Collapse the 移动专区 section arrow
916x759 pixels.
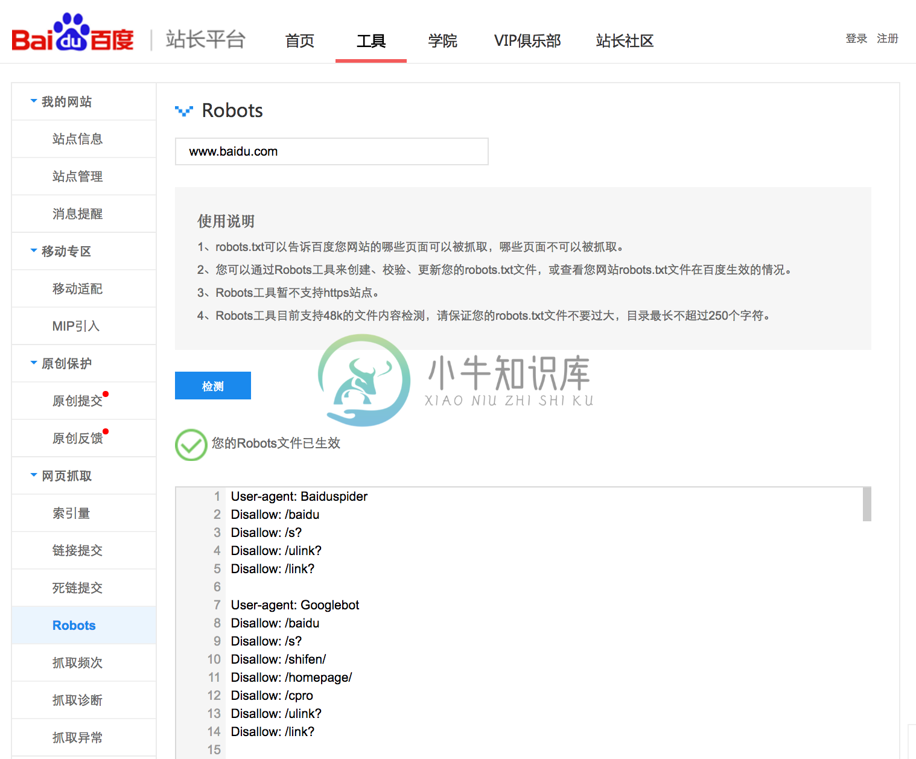pyautogui.click(x=34, y=250)
